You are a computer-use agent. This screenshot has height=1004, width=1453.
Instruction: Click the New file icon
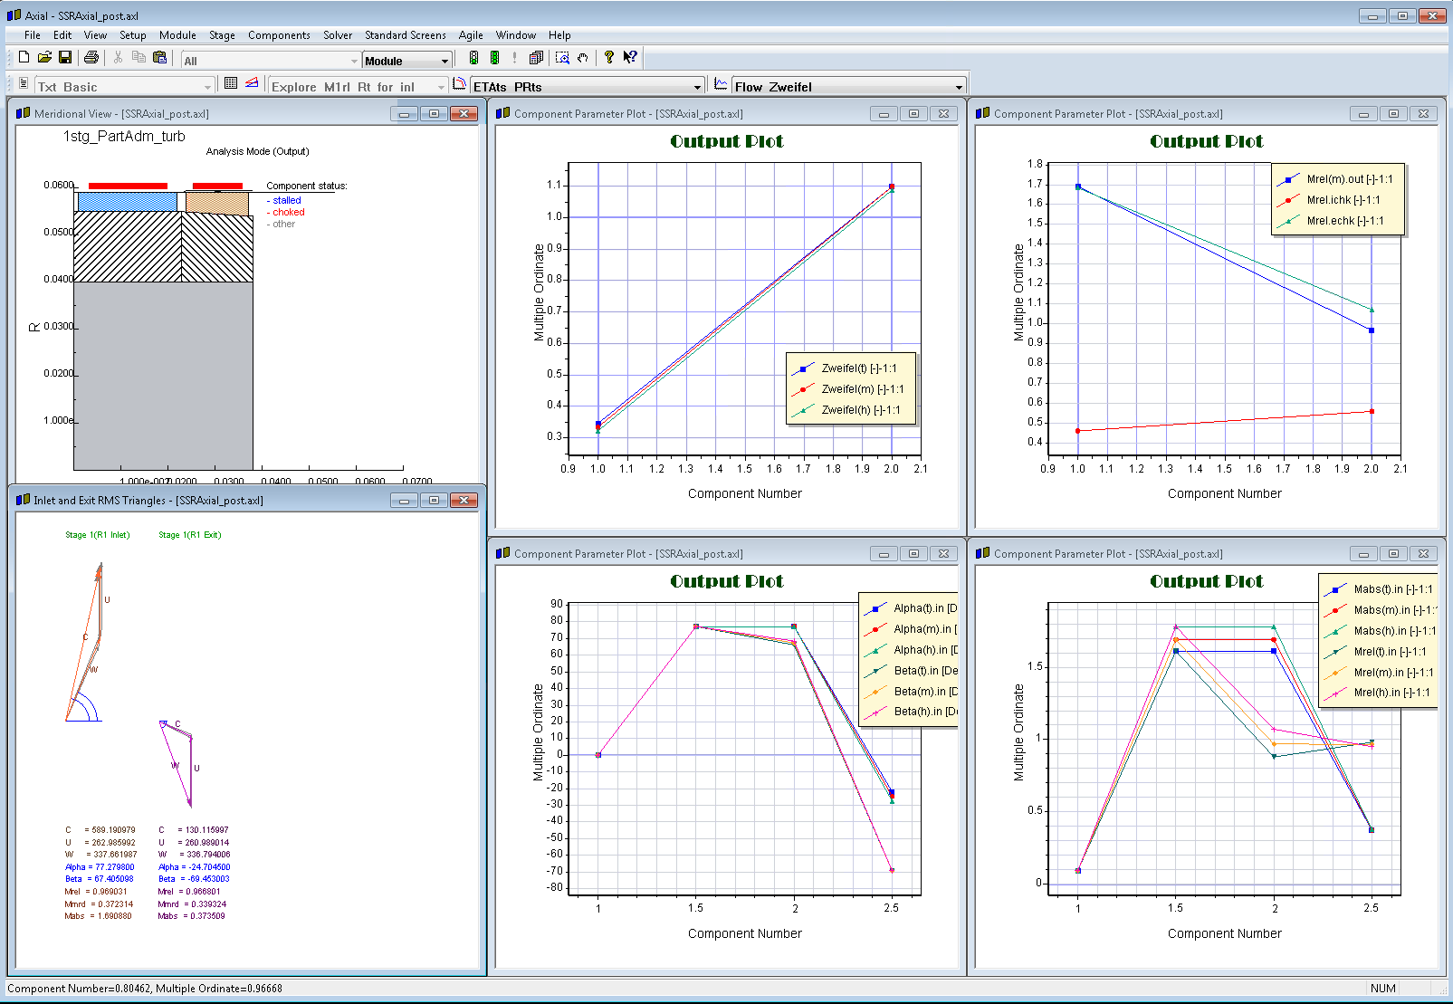(x=24, y=58)
